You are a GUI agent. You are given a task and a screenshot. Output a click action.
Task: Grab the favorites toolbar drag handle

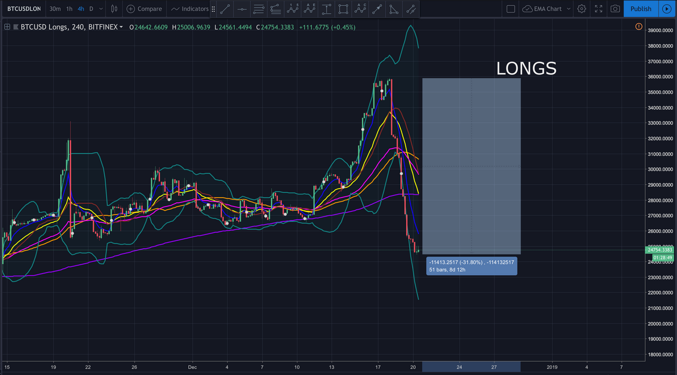click(213, 9)
